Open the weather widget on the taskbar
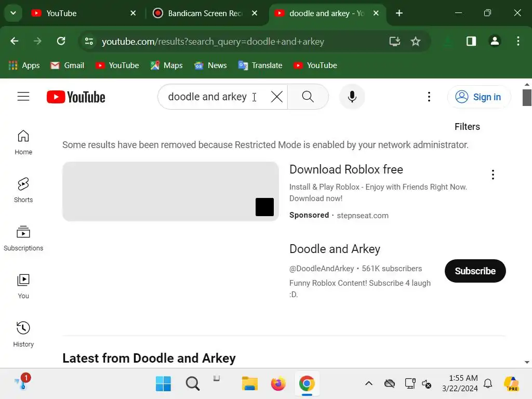Image resolution: width=532 pixels, height=399 pixels. [22, 382]
